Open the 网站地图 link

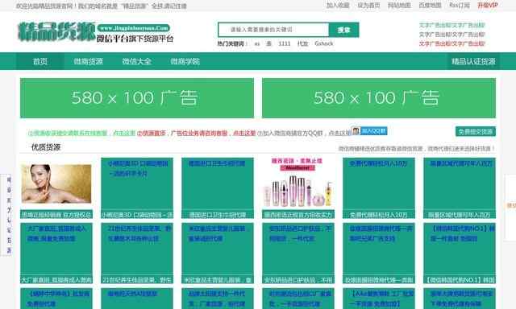(x=399, y=6)
